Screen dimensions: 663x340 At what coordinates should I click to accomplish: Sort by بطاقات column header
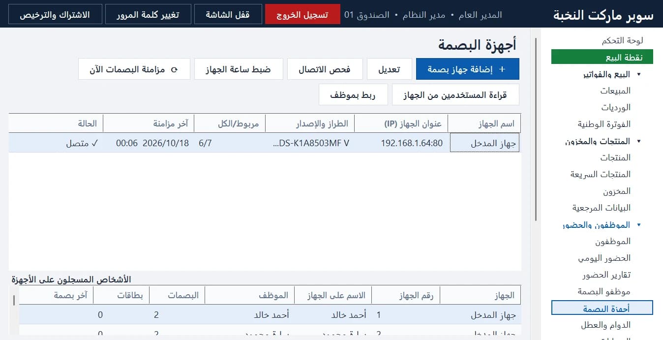point(121,295)
